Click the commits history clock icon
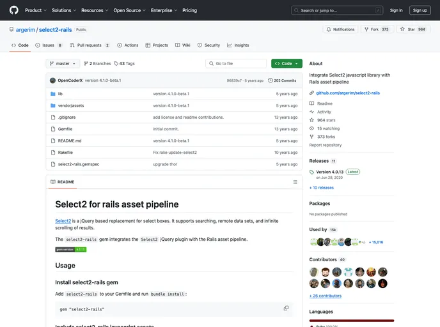 271,80
